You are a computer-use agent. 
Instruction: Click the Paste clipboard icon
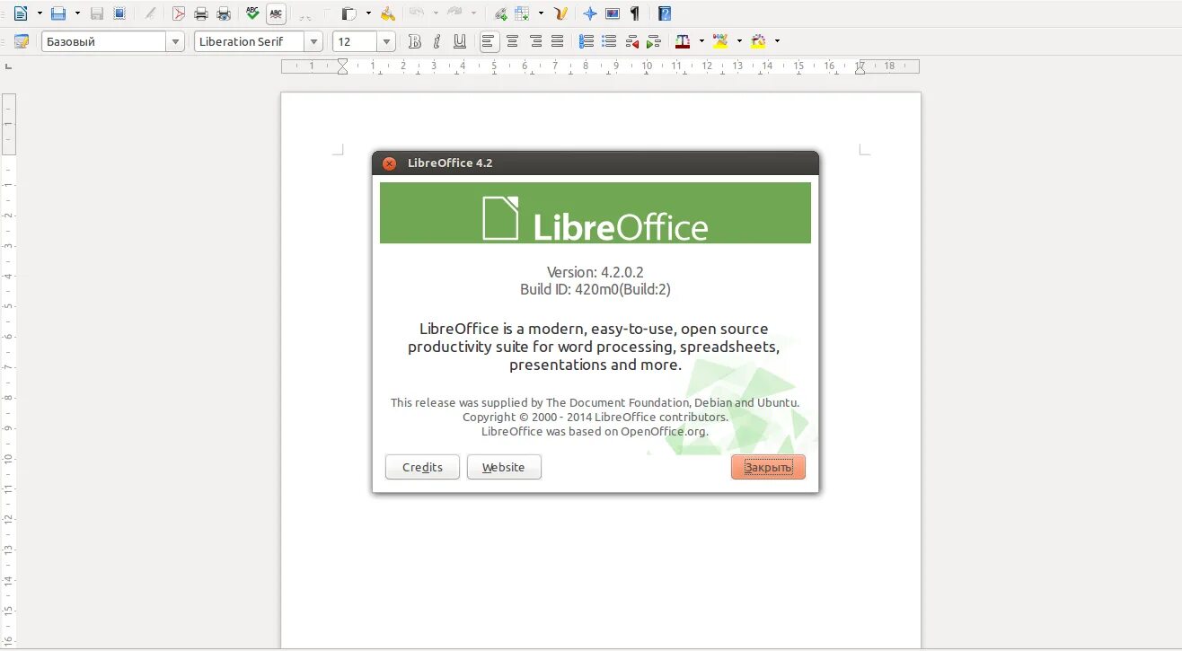pyautogui.click(x=348, y=13)
